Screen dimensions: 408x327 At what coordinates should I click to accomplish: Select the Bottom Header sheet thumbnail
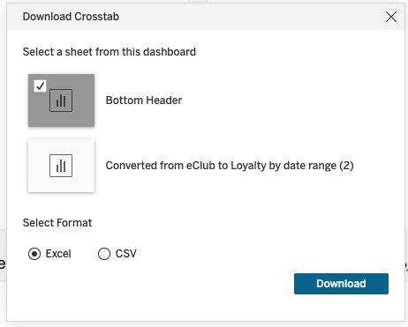[61, 100]
